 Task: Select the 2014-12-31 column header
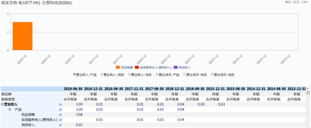point(256,89)
